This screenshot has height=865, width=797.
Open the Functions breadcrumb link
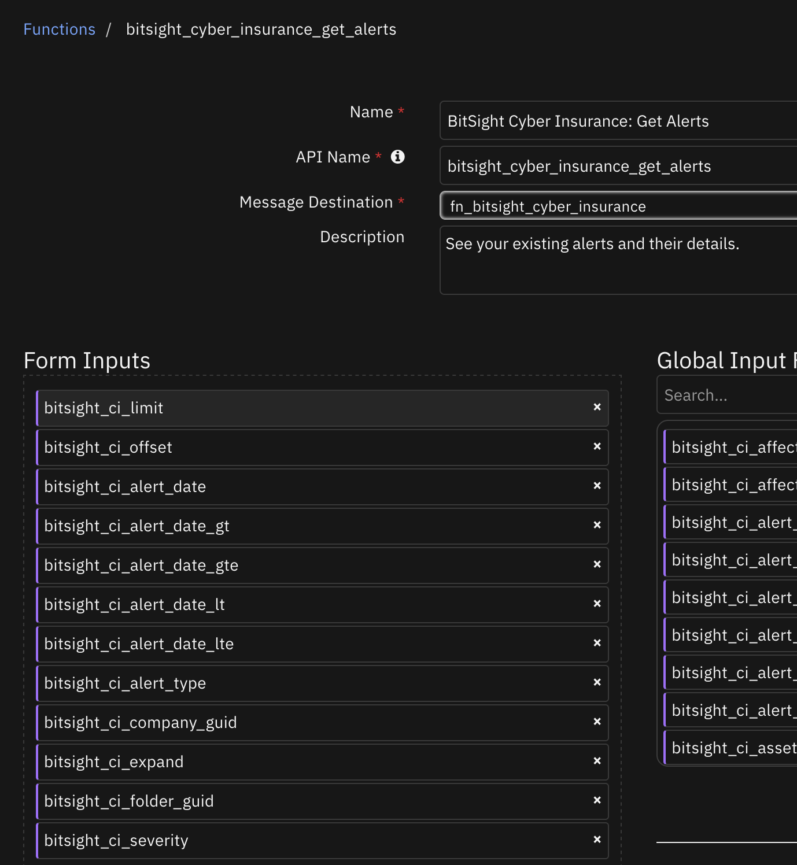[59, 29]
